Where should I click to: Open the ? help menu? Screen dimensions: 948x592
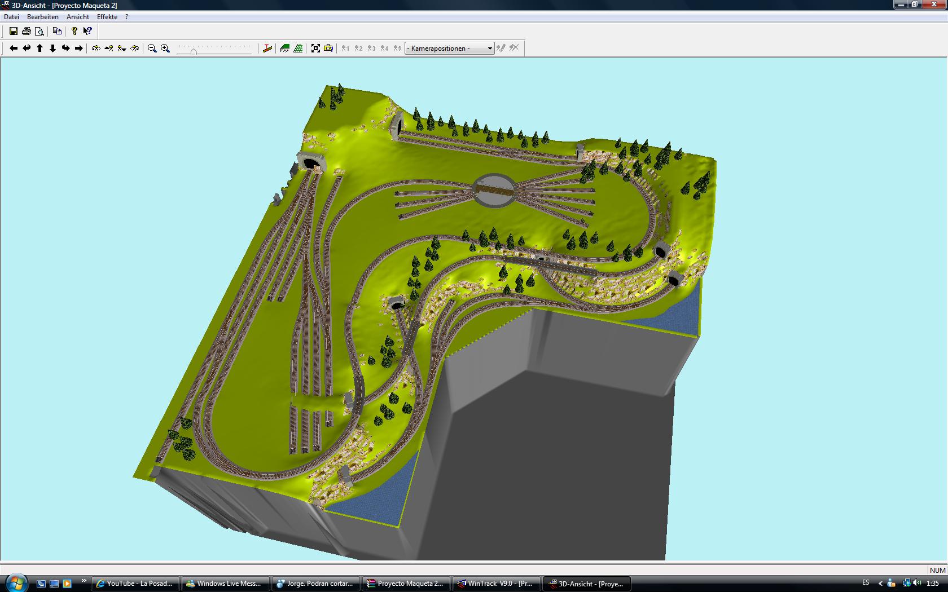[126, 17]
